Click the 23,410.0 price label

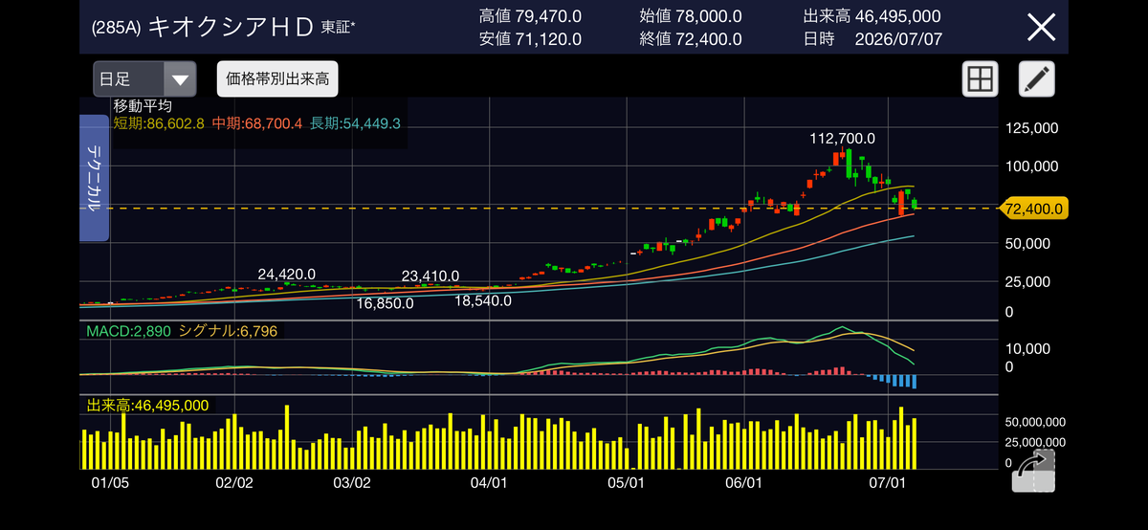point(430,276)
